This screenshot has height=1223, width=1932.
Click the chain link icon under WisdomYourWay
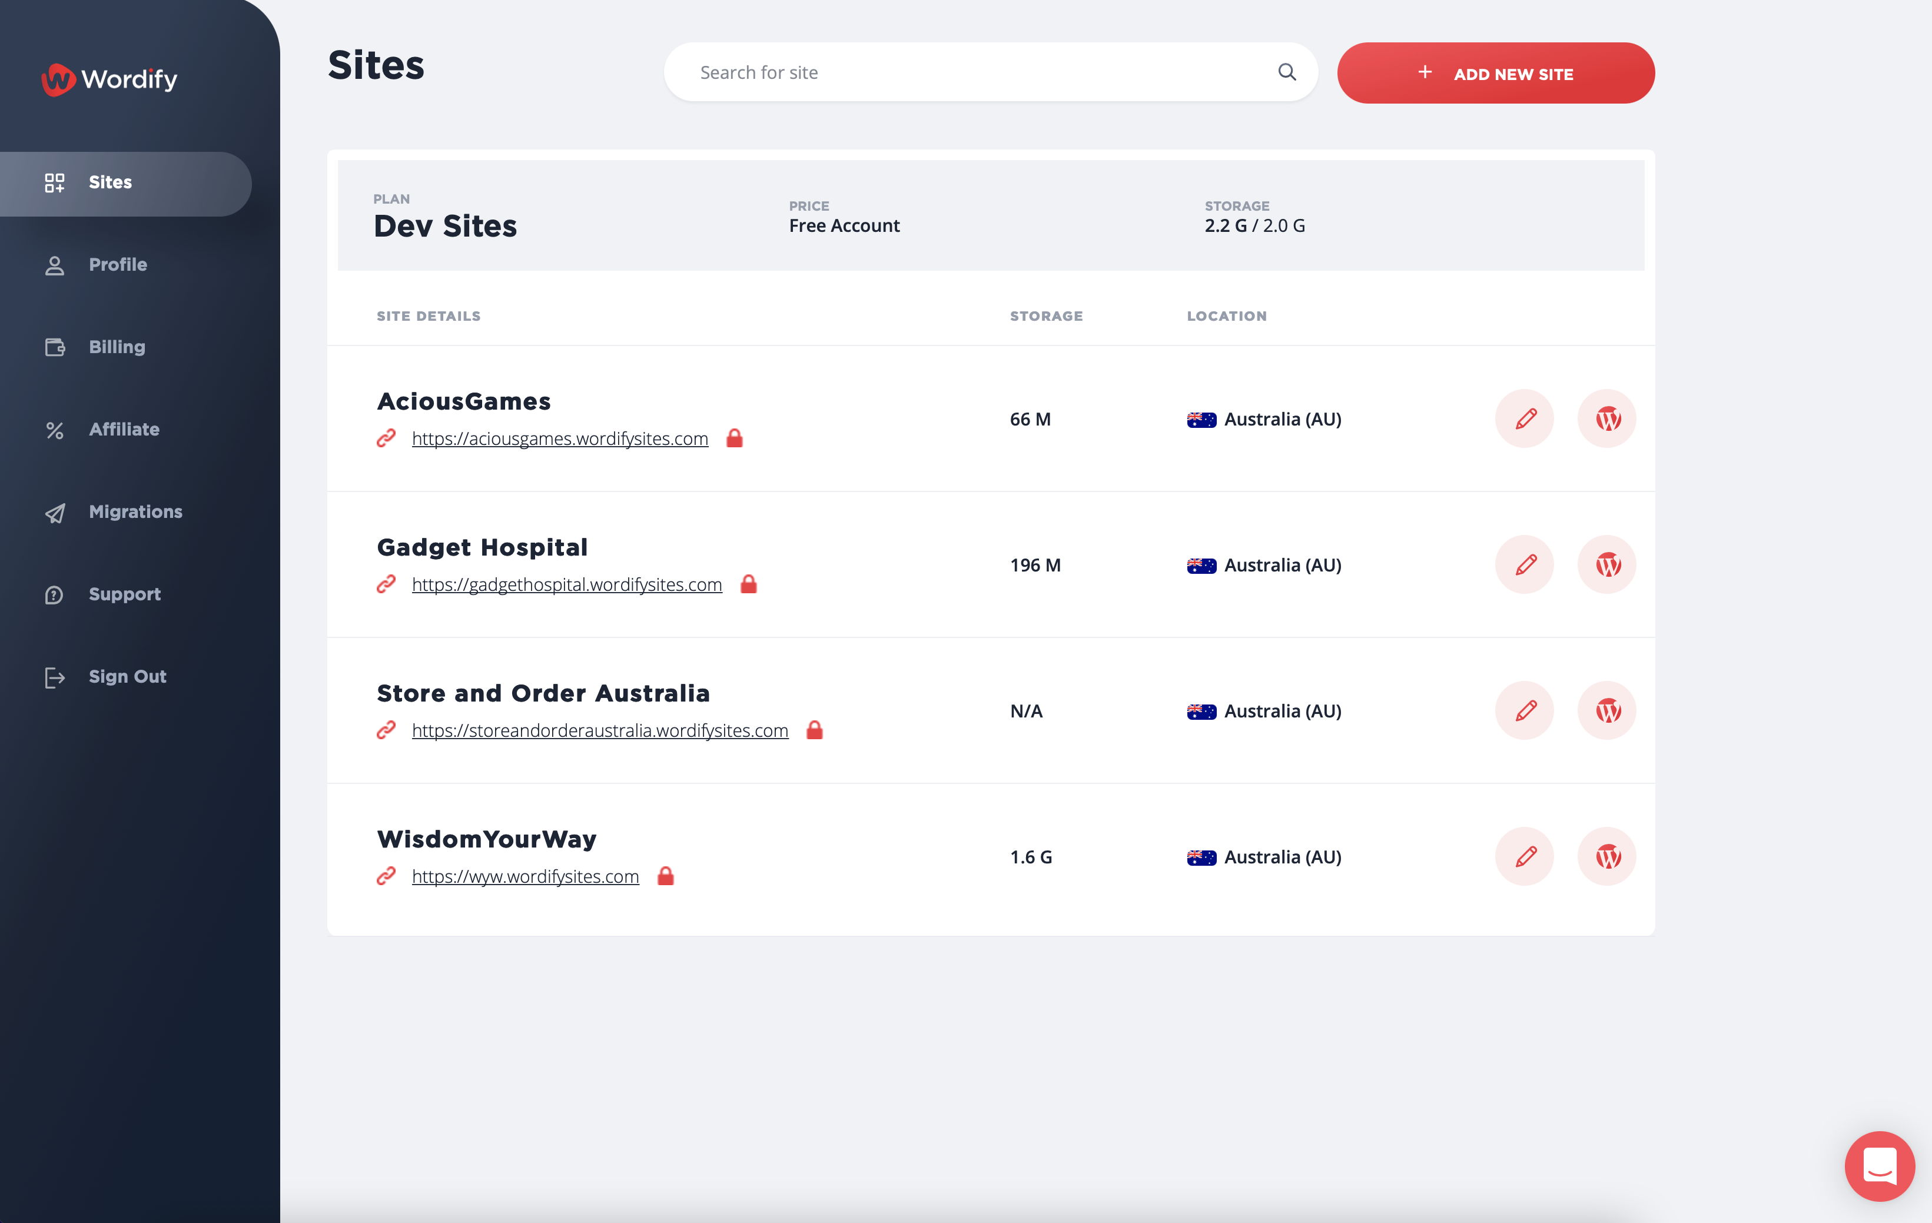point(387,876)
